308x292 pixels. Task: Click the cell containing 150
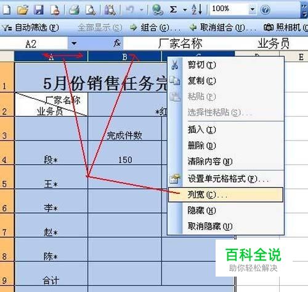tap(124, 153)
